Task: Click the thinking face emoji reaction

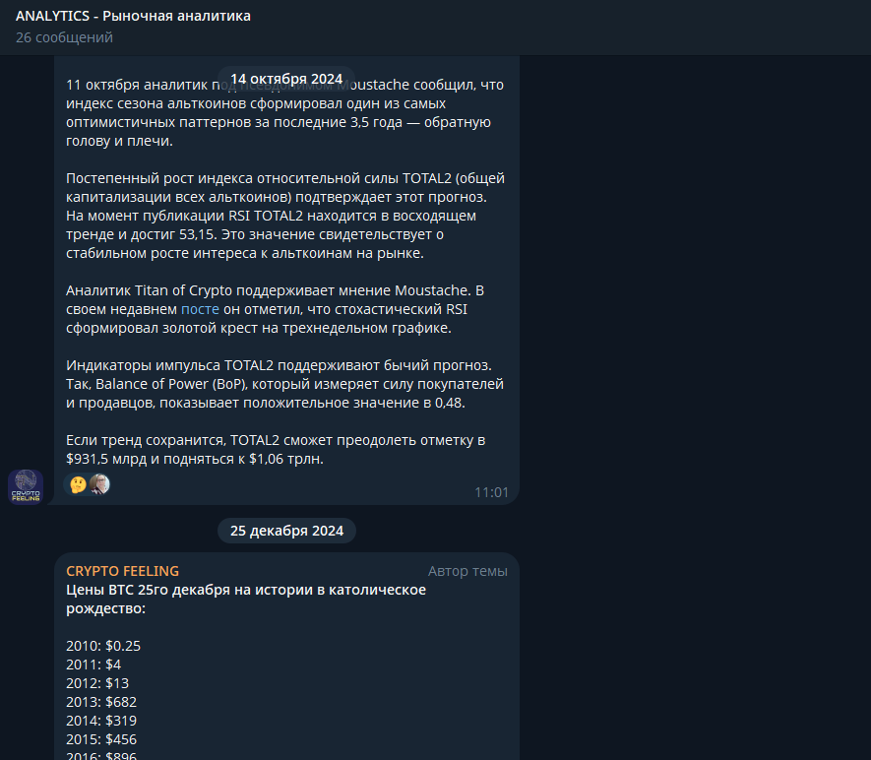Action: (x=77, y=484)
